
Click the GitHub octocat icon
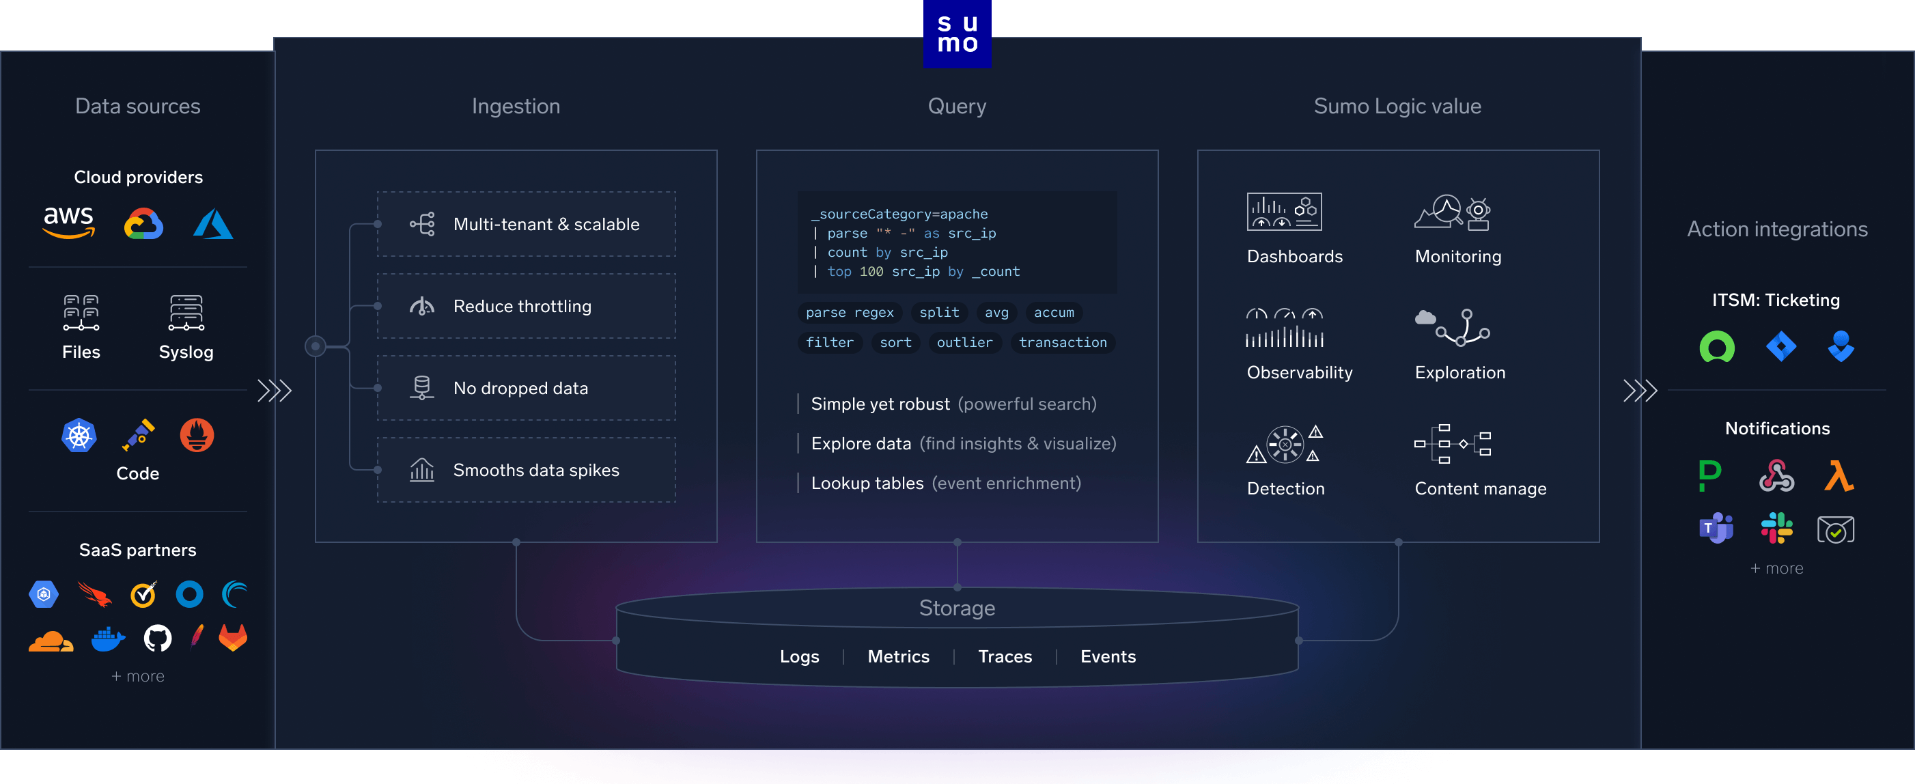[158, 639]
